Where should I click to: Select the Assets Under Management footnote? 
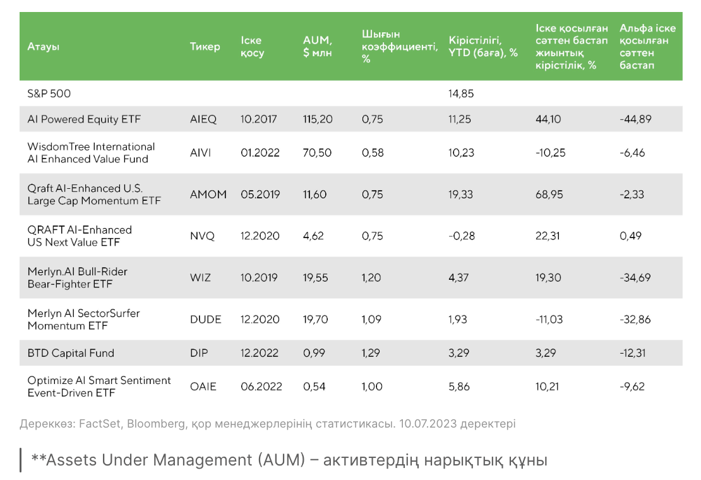[289, 460]
